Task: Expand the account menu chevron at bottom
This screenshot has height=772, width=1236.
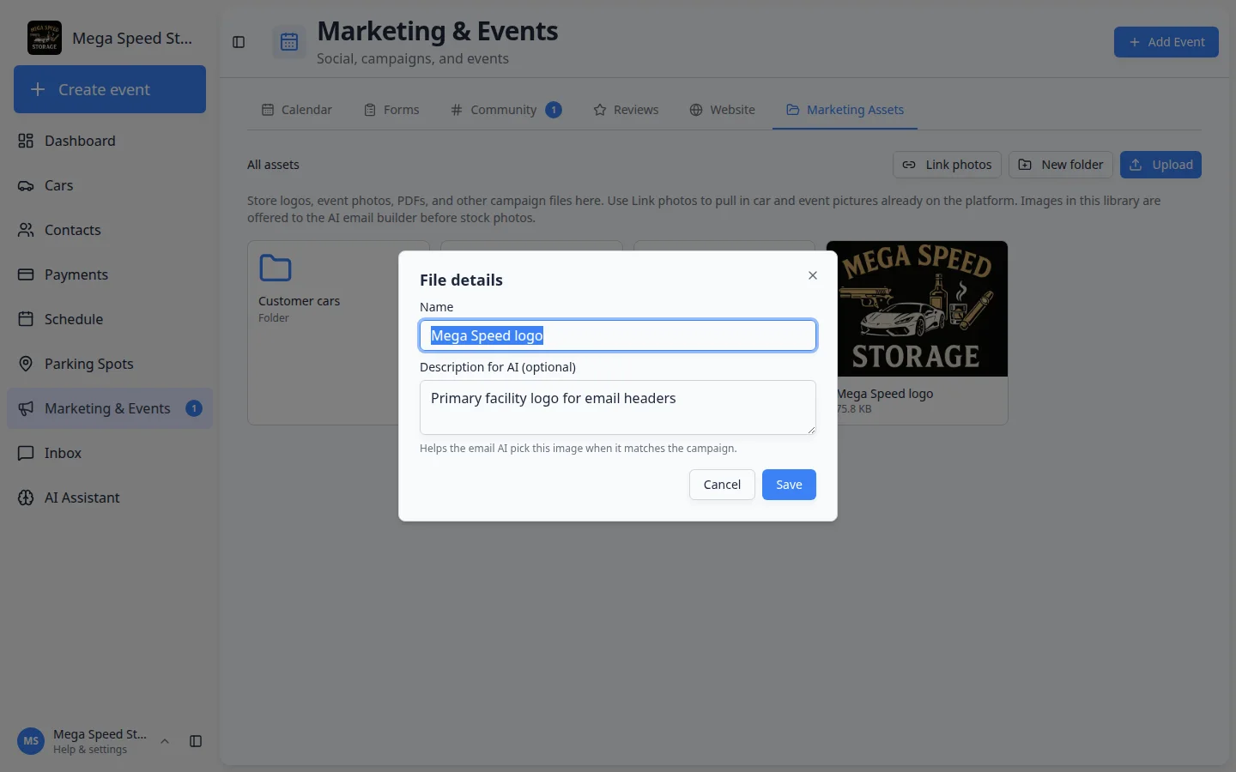Action: tap(165, 741)
